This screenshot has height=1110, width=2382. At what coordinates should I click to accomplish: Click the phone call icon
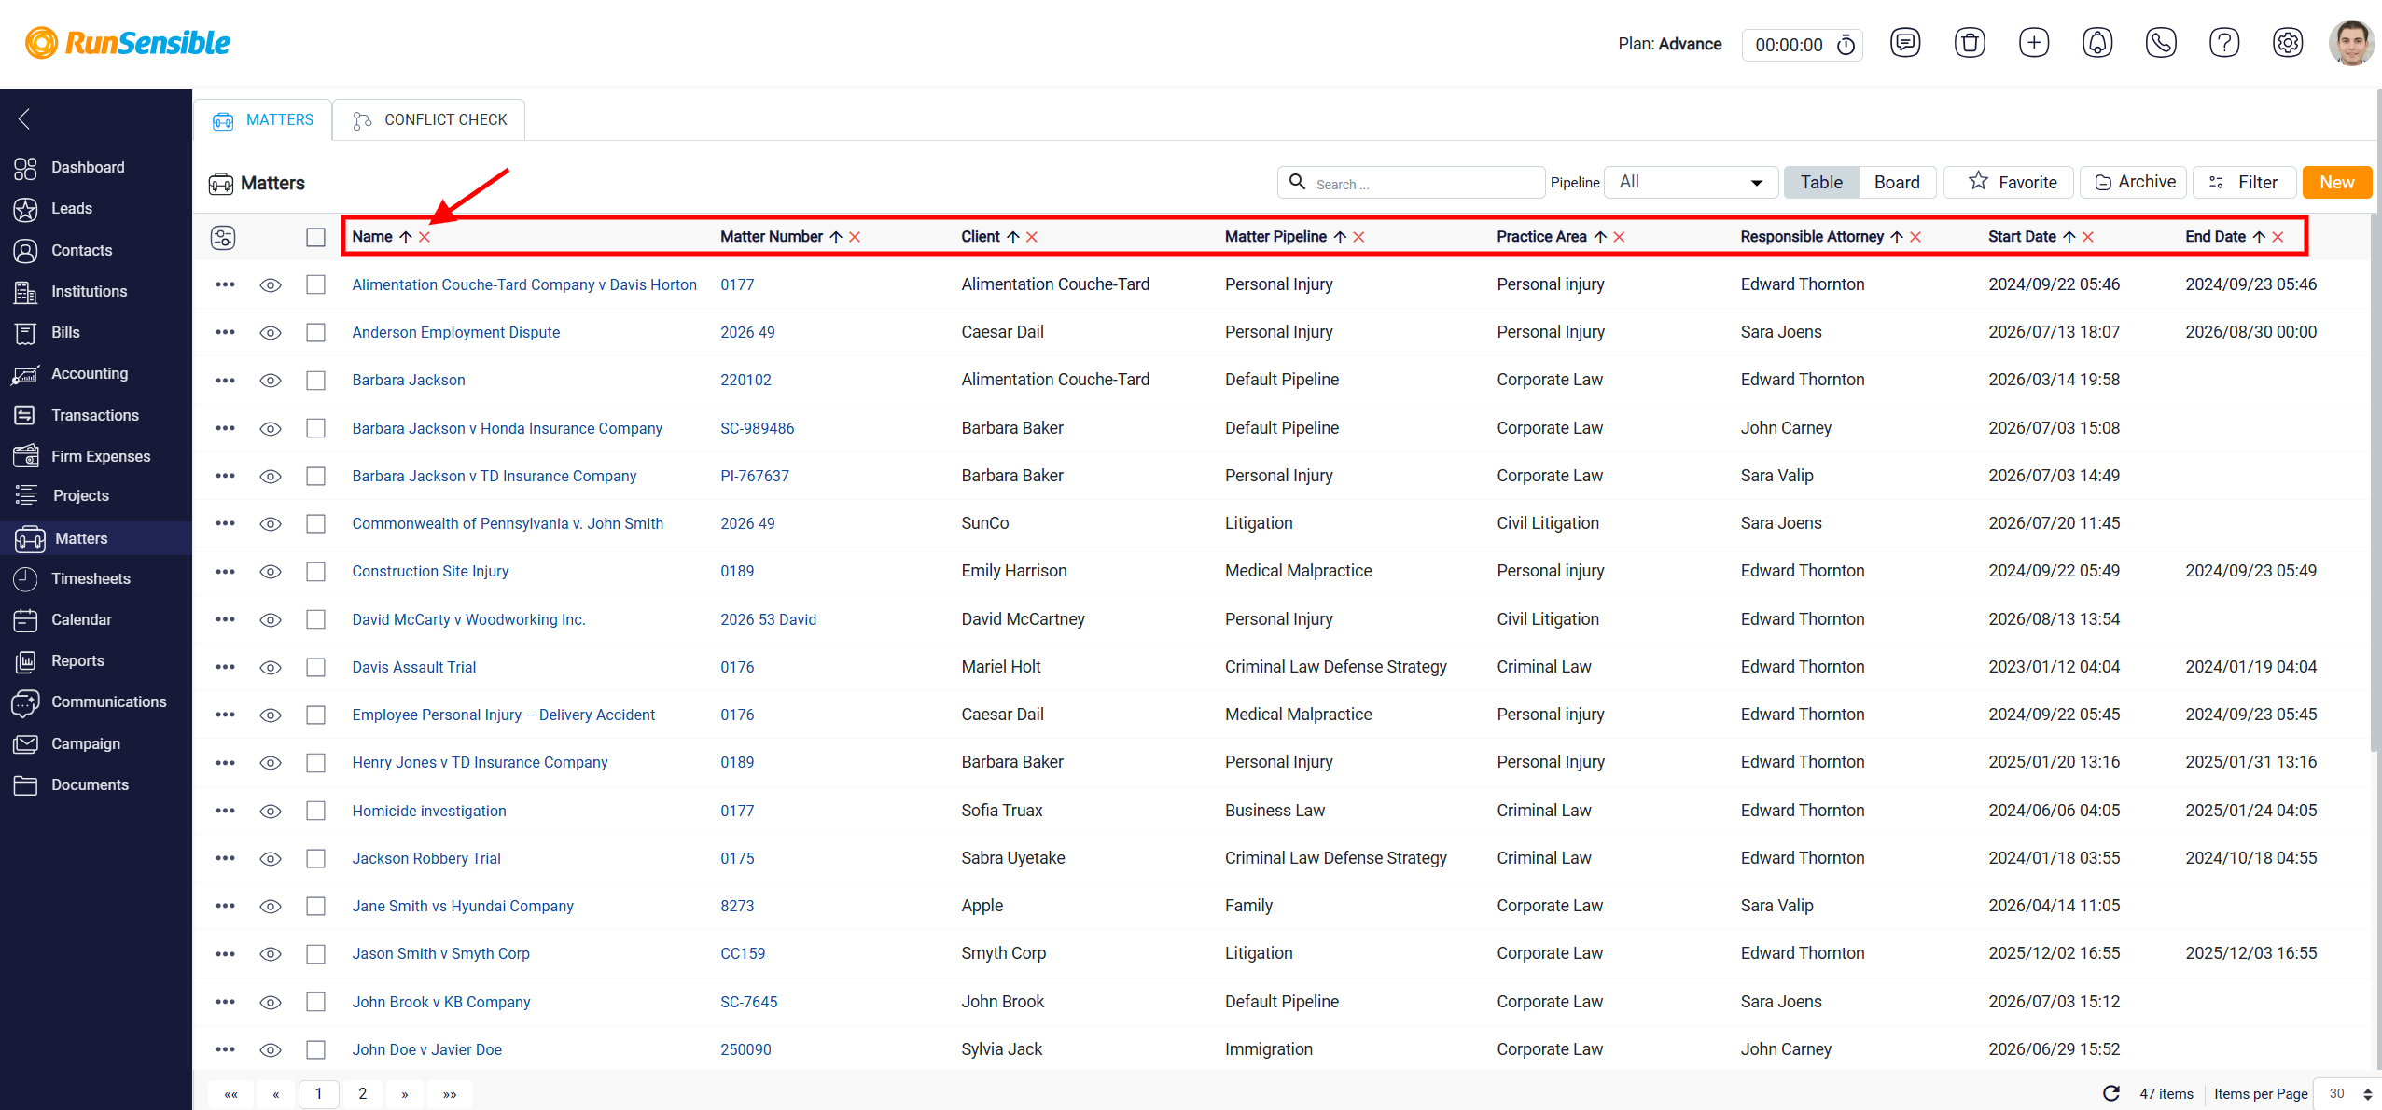(x=2161, y=43)
